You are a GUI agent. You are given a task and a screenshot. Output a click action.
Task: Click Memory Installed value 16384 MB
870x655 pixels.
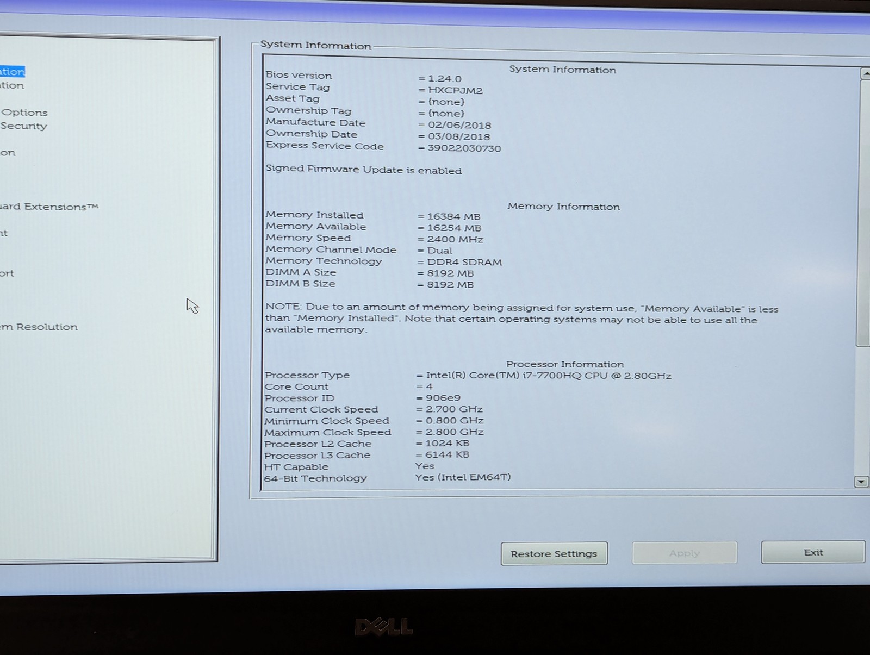[453, 216]
